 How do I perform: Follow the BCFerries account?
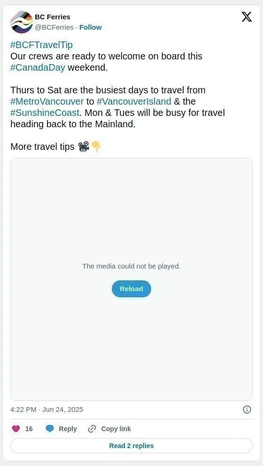(90, 27)
